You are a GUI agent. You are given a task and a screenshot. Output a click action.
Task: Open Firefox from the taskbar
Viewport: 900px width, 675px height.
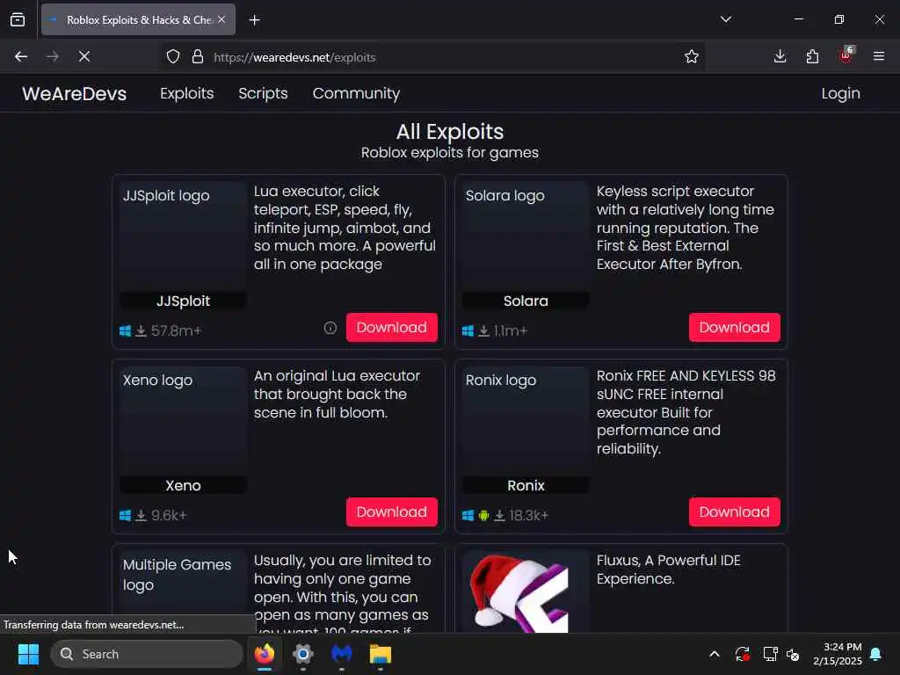(x=264, y=654)
